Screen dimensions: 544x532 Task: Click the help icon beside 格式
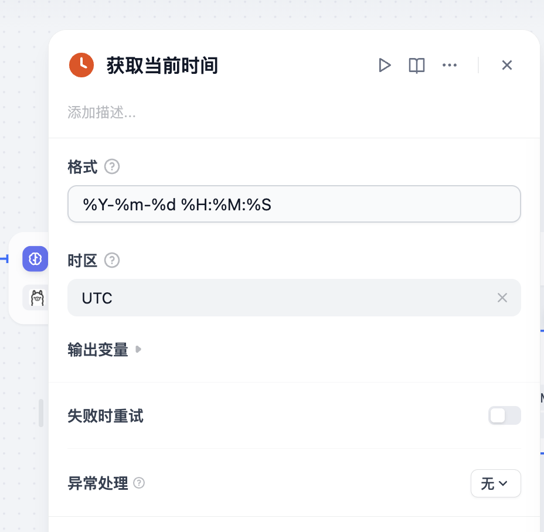point(112,167)
